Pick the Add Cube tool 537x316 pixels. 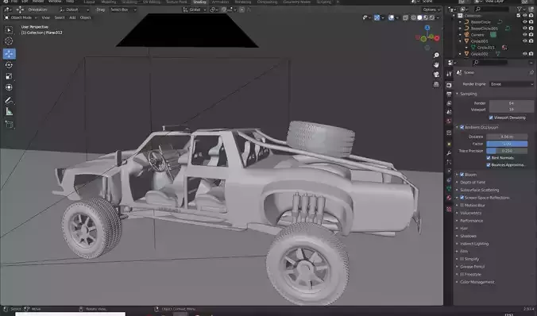[x=10, y=125]
